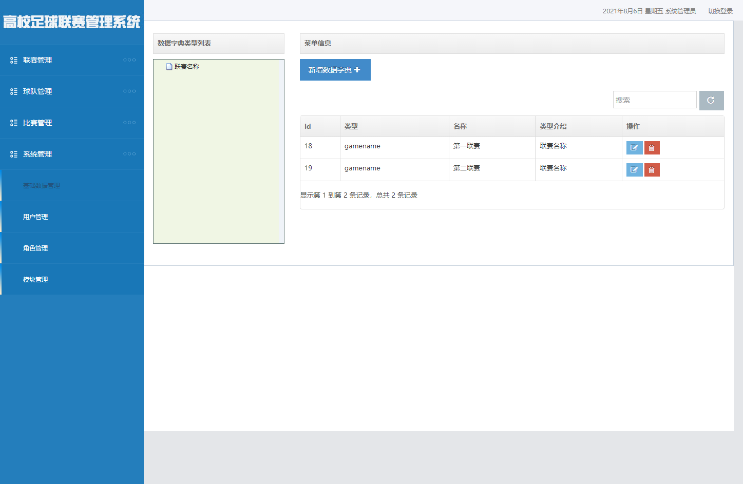Viewport: 743px width, 484px height.
Task: Open the 用户管理 submenu item
Action: 35,217
